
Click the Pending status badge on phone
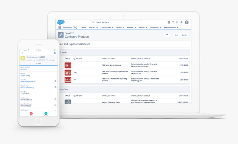(x=43, y=57)
